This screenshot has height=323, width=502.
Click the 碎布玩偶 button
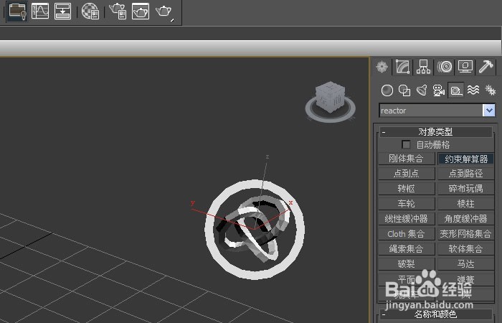[466, 189]
